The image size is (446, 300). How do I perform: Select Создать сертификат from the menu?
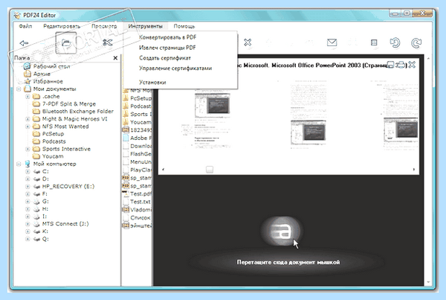[165, 58]
